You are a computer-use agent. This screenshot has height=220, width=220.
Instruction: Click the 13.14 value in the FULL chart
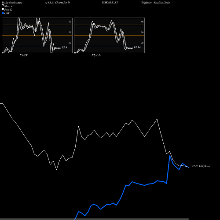137,47
